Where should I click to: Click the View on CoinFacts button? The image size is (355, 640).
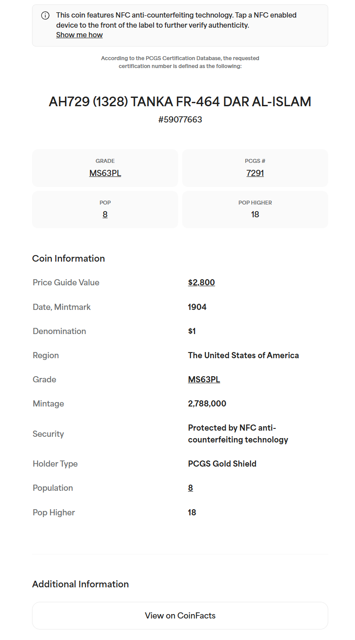tap(180, 615)
